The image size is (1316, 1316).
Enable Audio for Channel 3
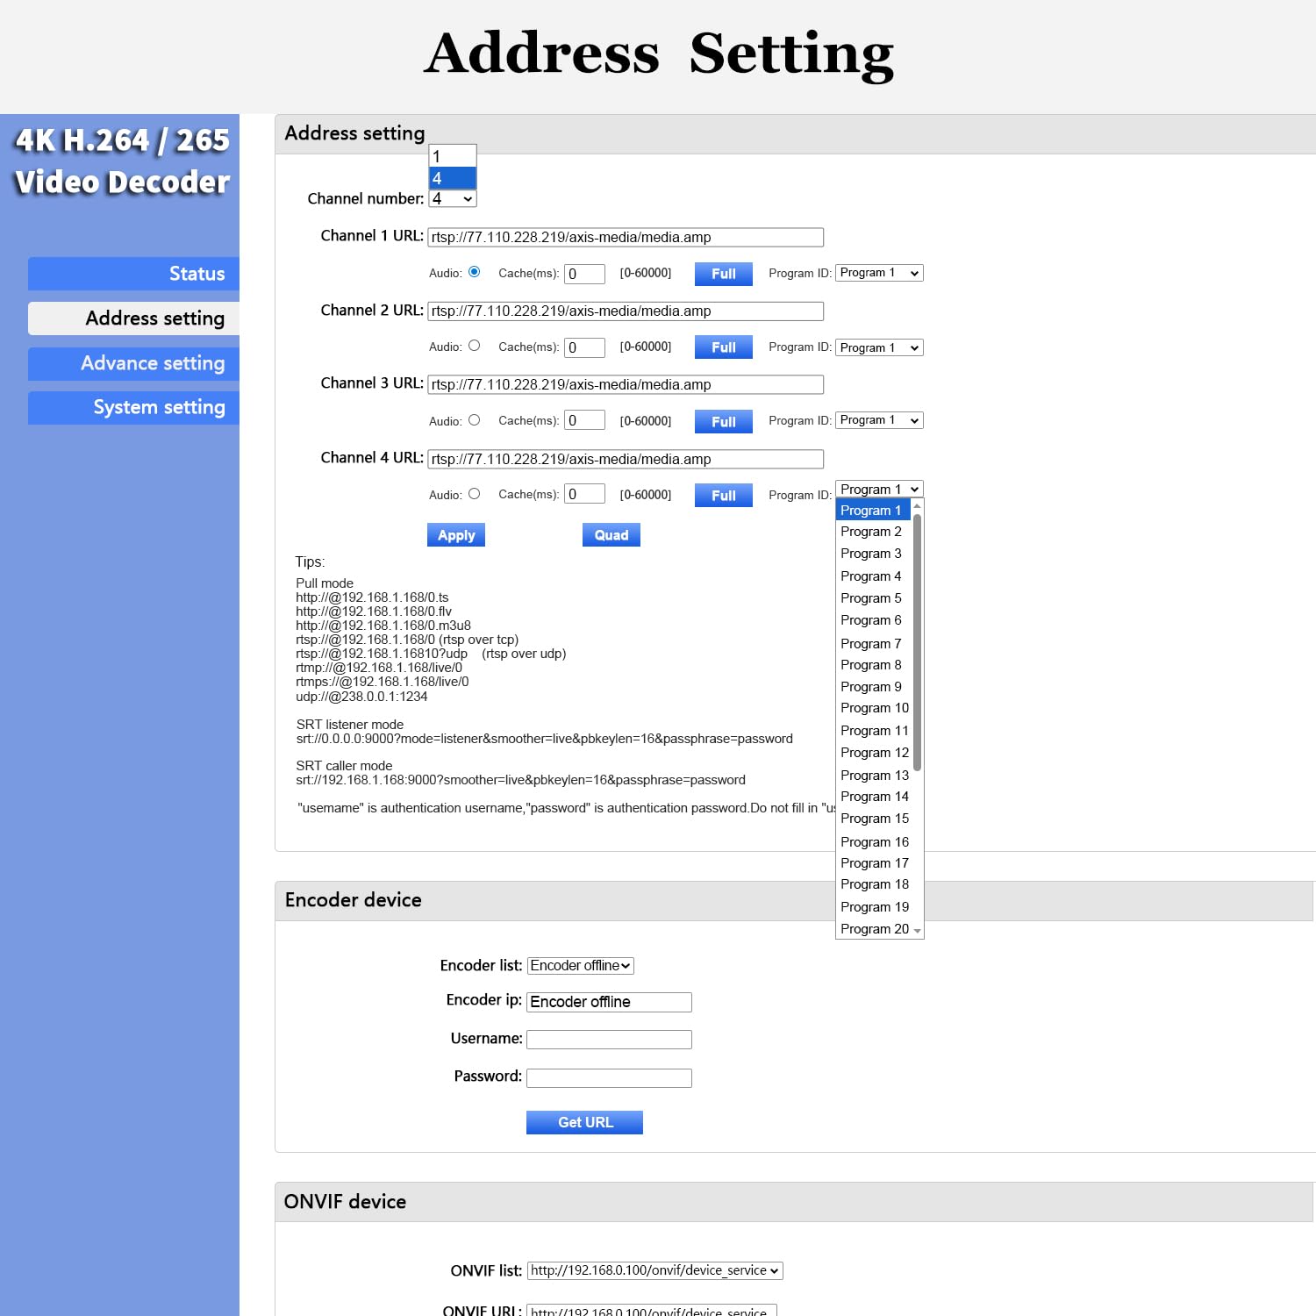pos(475,419)
